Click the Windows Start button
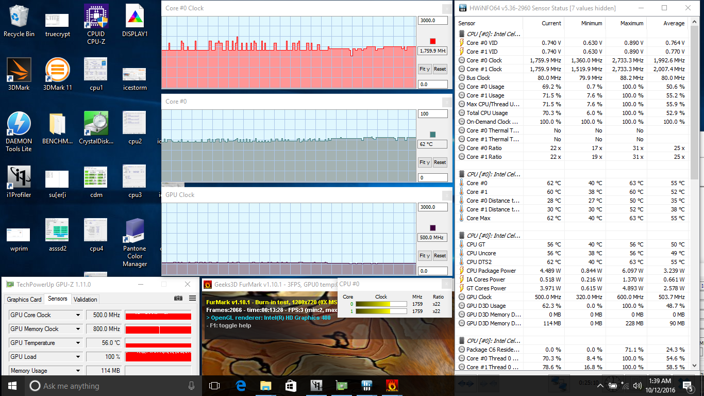Screen dimensions: 704x396 click(x=12, y=386)
